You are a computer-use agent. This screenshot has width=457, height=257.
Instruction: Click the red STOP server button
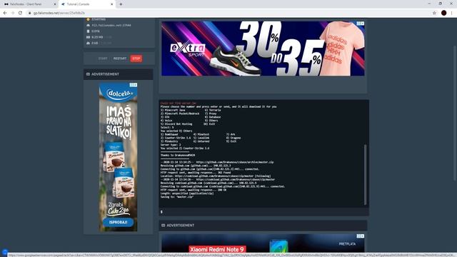pyautogui.click(x=136, y=59)
